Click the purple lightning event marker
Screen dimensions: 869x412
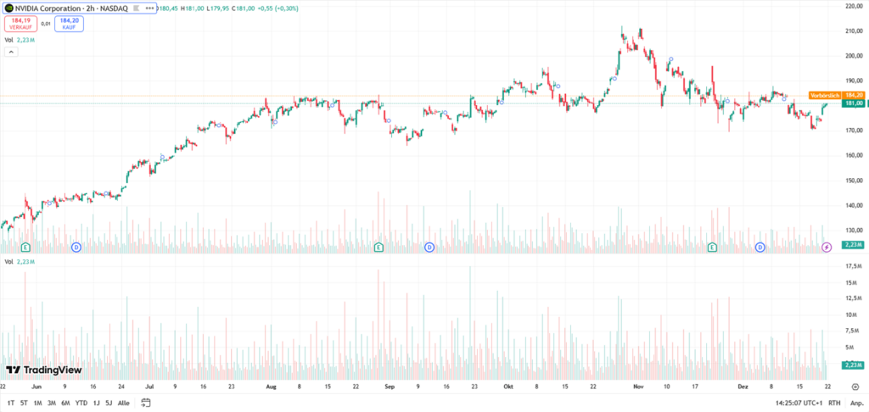(827, 247)
